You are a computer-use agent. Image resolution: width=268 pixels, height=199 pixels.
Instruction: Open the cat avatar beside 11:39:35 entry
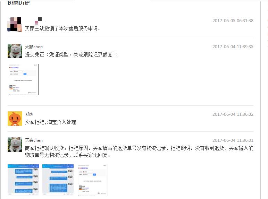point(15,51)
